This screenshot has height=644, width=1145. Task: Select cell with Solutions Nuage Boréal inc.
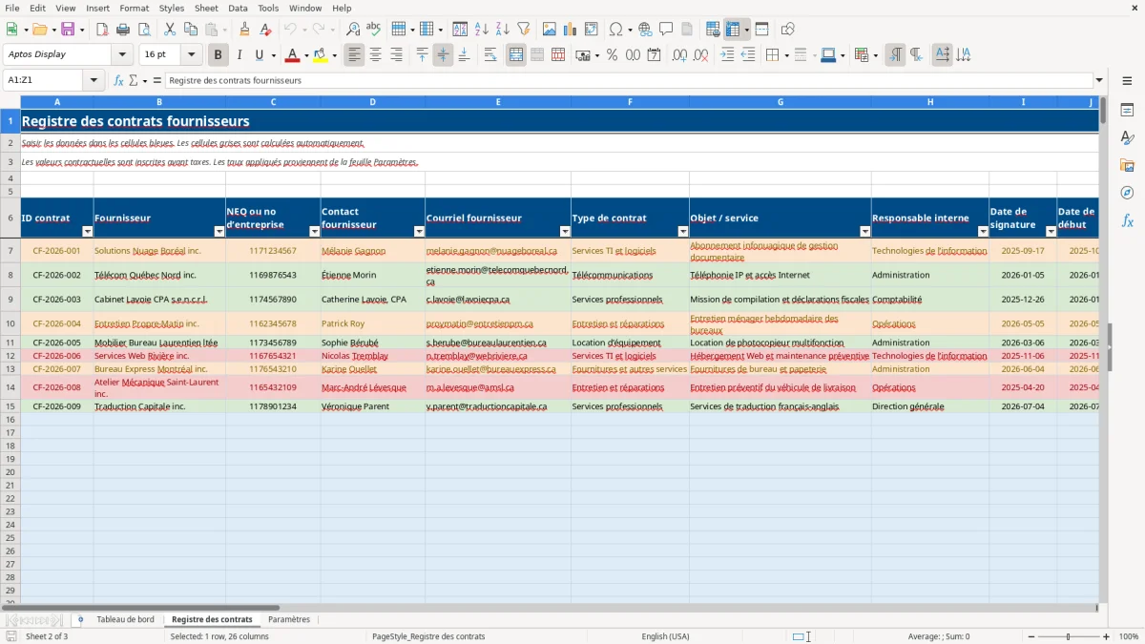tap(159, 251)
